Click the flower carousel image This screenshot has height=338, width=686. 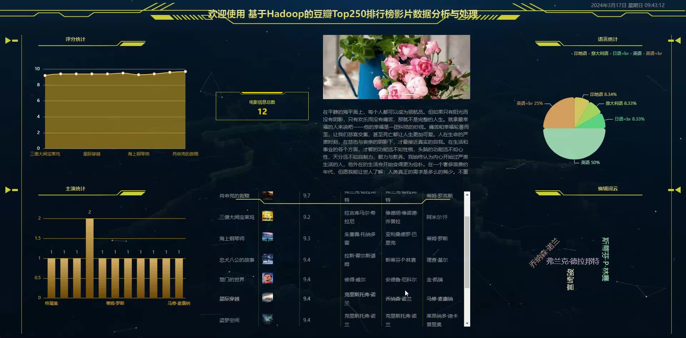pos(397,67)
